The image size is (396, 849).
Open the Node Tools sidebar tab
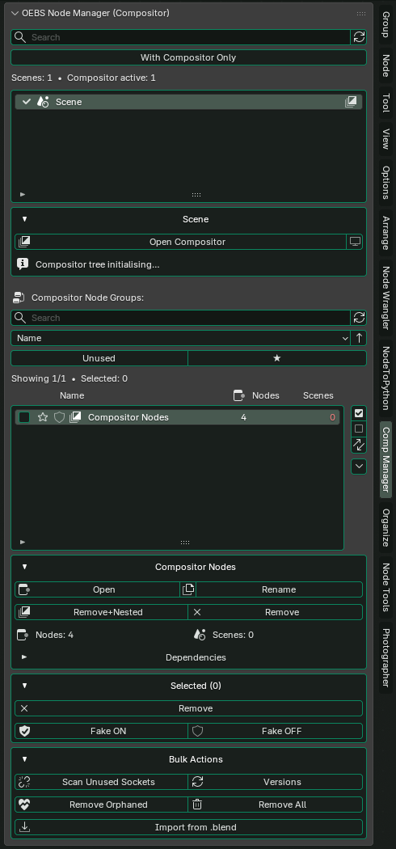385,588
